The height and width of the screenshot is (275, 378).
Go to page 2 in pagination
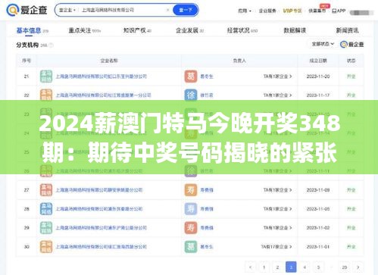click(277, 267)
